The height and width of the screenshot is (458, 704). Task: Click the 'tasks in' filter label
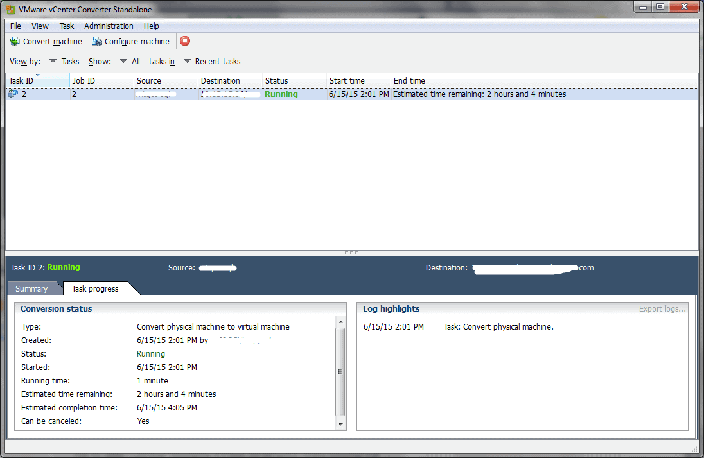162,61
